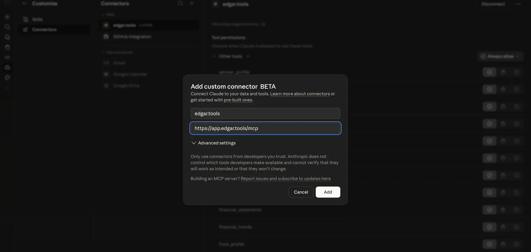This screenshot has height=252, width=531.
Task: Set financial_trends to always allow
Action: coord(489,227)
